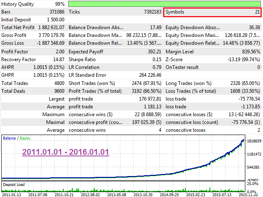Click the 1818659 axis label
Image resolution: width=263 pixels, height=197 pixels.
[x=254, y=141]
